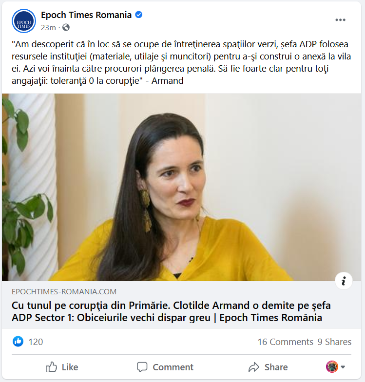Expand the profile switcher dropdown arrow
Viewport: 365px width, 382px height.
tap(343, 367)
